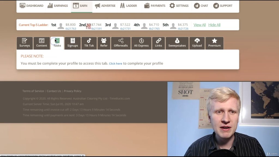Open Privacy Policy footer link
Viewport: 279px width, 157px height.
72,91
